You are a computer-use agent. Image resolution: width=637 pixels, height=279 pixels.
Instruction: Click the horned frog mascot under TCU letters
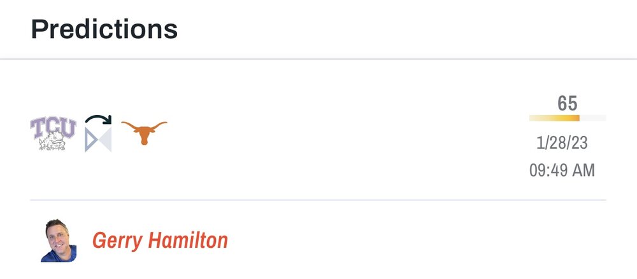pyautogui.click(x=55, y=143)
